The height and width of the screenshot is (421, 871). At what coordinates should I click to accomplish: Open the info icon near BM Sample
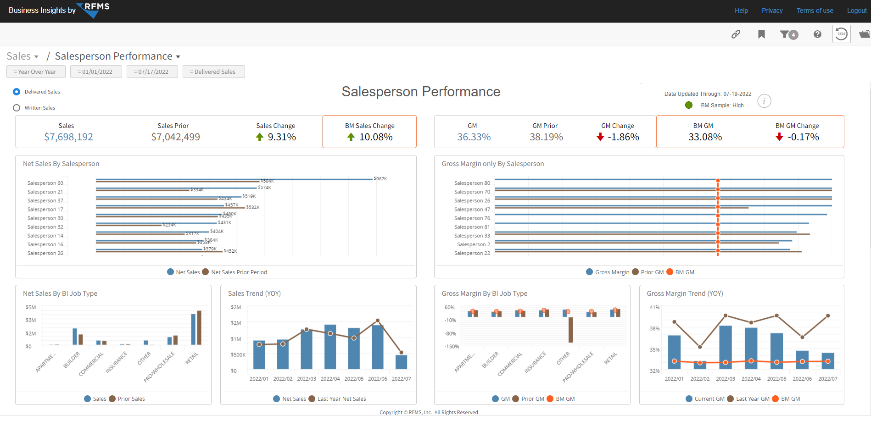[764, 101]
